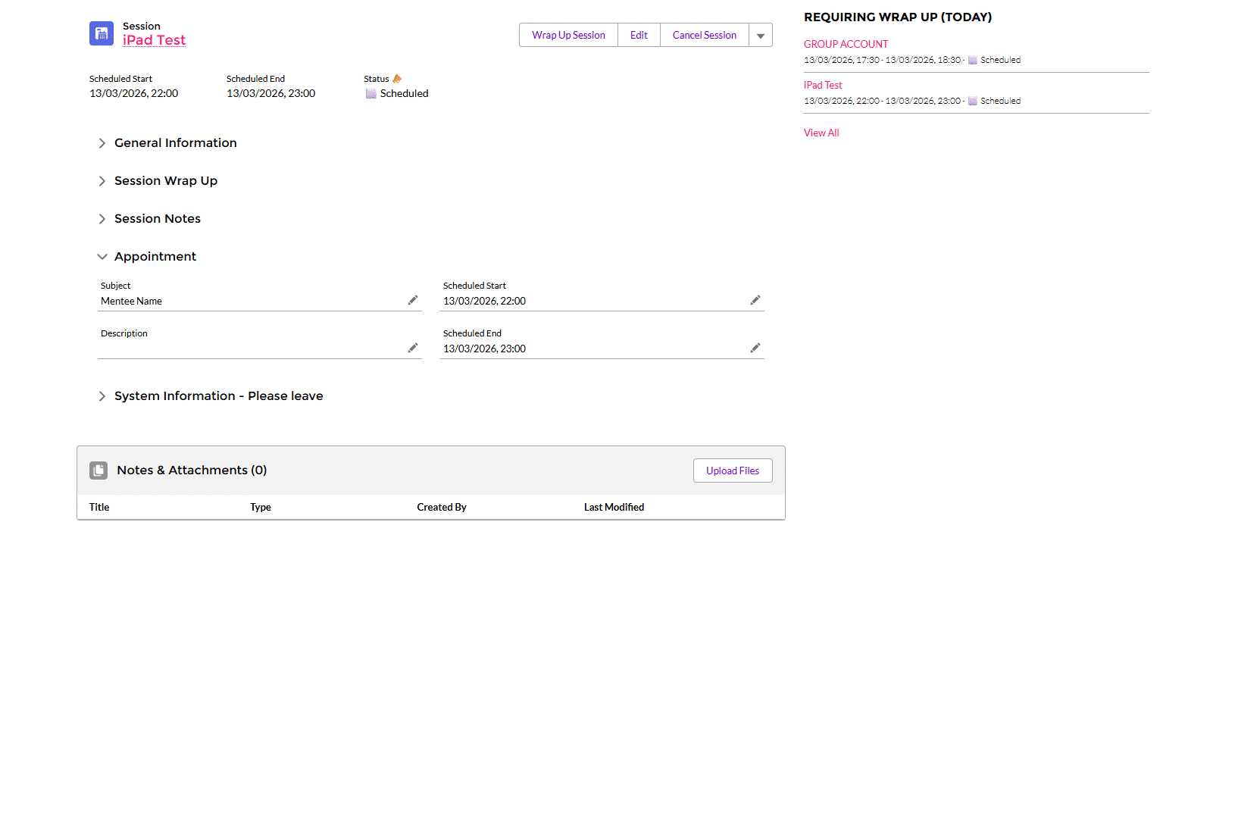Image resolution: width=1260 pixels, height=816 pixels.
Task: Edit the Subject field pencil icon
Action: pos(413,301)
